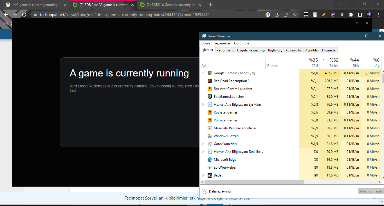384x206 pixels.
Task: Click the Chrome address bar URL
Action: pyautogui.click(x=125, y=15)
